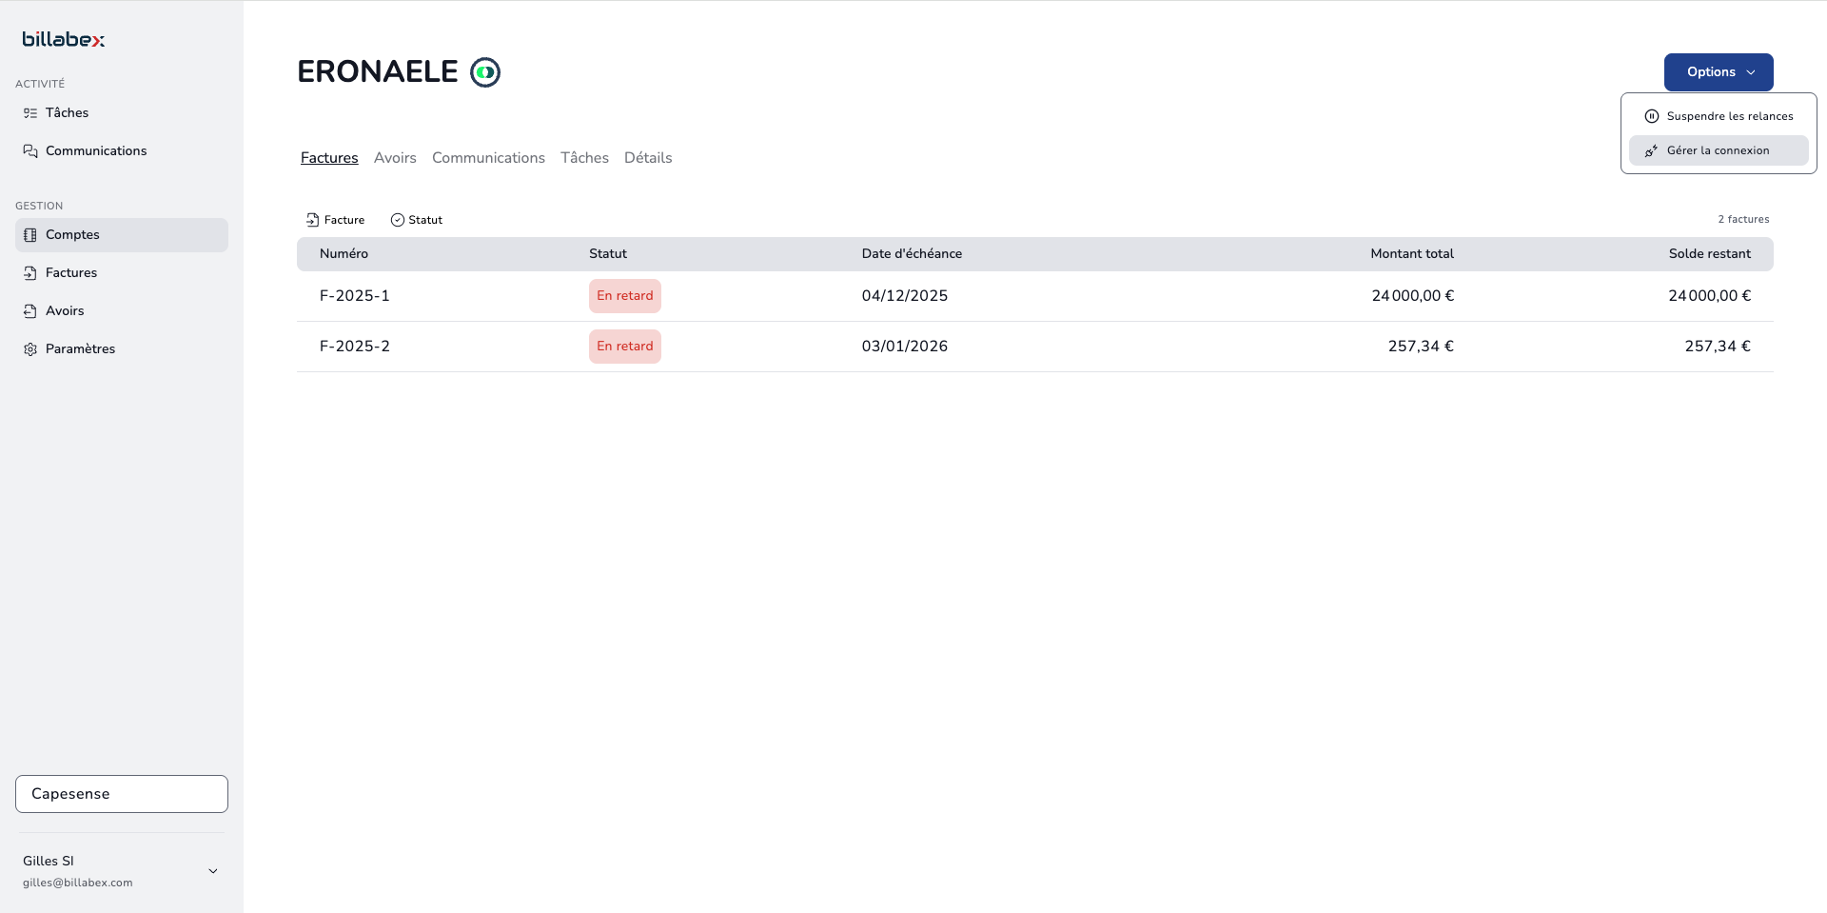Click the pause icon for Suspendre les relances
The width and height of the screenshot is (1827, 913).
pos(1652,116)
